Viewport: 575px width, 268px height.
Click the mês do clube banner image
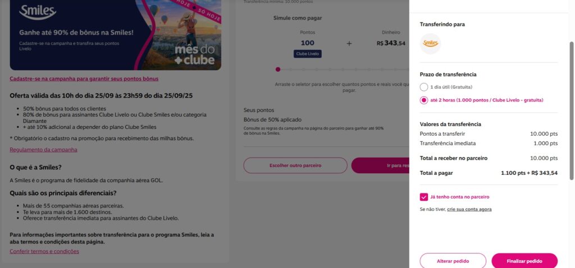pyautogui.click(x=116, y=35)
